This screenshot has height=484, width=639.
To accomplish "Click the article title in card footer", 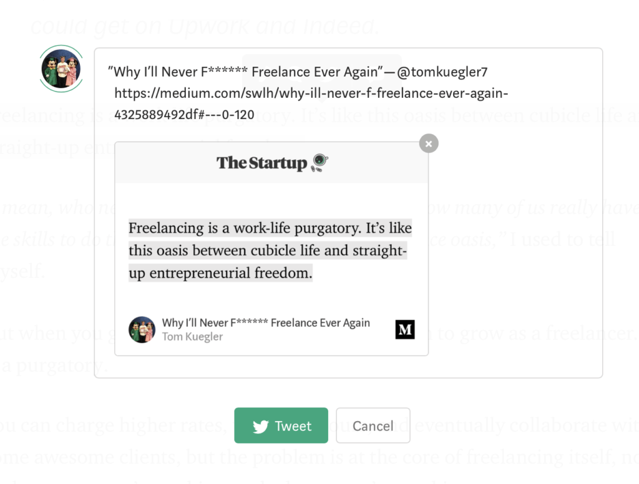I will [x=266, y=322].
